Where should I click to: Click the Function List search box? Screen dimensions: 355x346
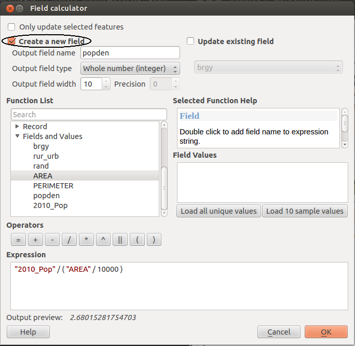pos(89,115)
